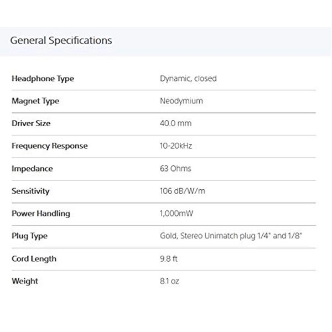Select the Impedance label
Screen dimensions: 332x332
(32, 169)
